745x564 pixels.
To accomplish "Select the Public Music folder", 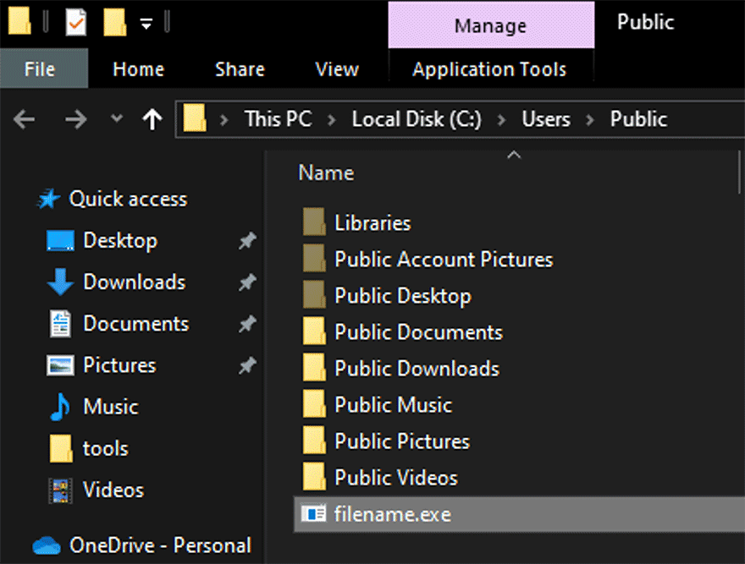I will pyautogui.click(x=394, y=405).
